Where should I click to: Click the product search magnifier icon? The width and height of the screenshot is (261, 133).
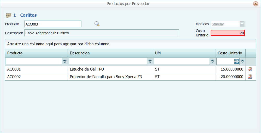coord(97,24)
